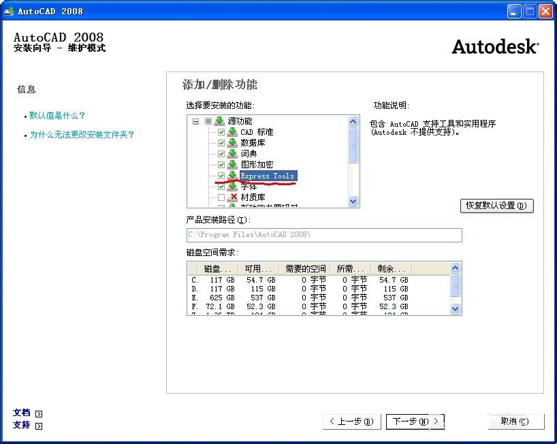Image resolution: width=557 pixels, height=444 pixels.
Task: Click the feature list scrollbar down arrow
Action: (x=353, y=202)
